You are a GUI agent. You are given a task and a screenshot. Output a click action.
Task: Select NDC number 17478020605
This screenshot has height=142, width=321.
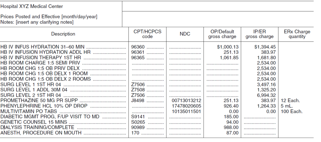coord(187,106)
